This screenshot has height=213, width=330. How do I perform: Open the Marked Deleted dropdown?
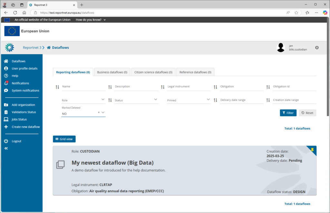[x=103, y=112]
